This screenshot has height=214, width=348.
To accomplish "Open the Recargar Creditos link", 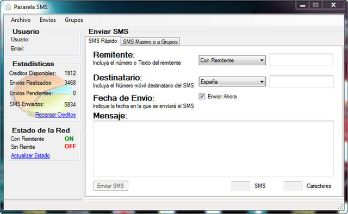I will [55, 115].
